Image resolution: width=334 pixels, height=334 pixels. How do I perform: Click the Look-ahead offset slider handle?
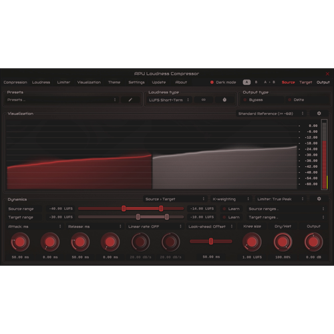pyautogui.click(x=211, y=241)
